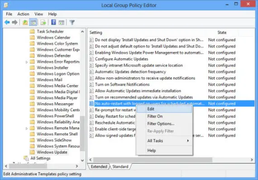Click policy icon beside Turn on Software Notifications
The image size is (258, 180).
click(x=91, y=85)
